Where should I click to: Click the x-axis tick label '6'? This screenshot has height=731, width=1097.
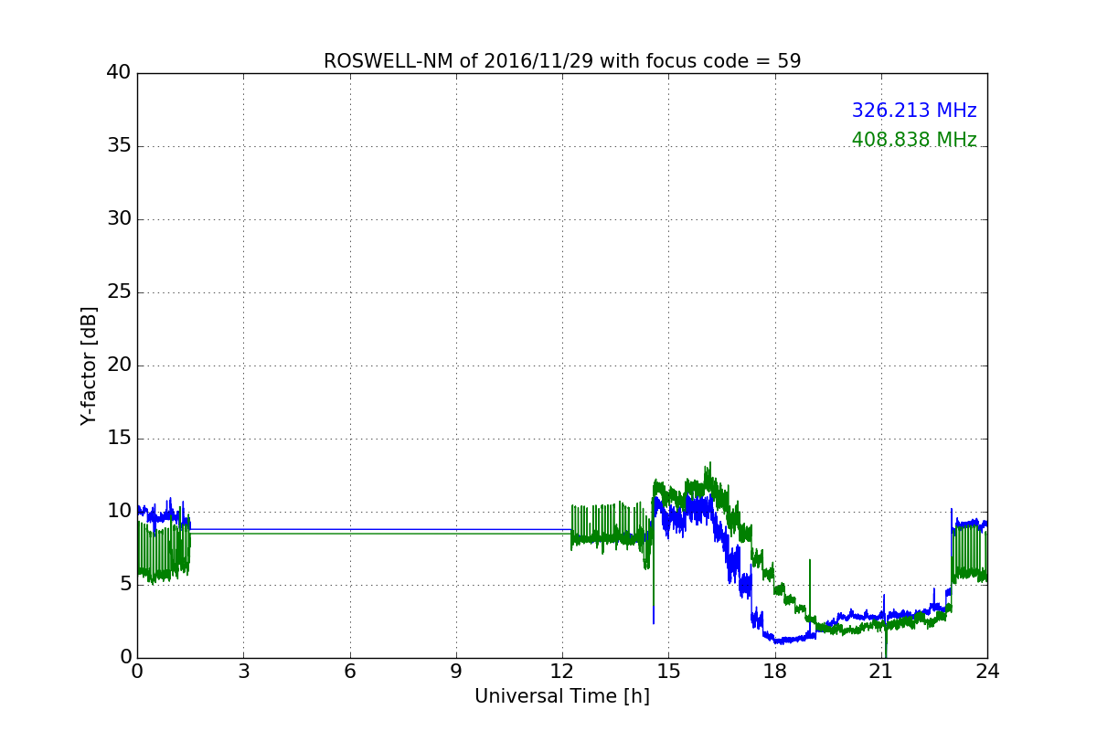pos(349,671)
